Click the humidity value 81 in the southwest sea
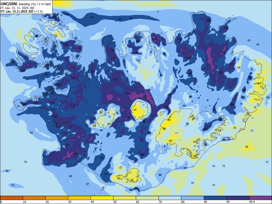272x204 pixels. [x=13, y=185]
